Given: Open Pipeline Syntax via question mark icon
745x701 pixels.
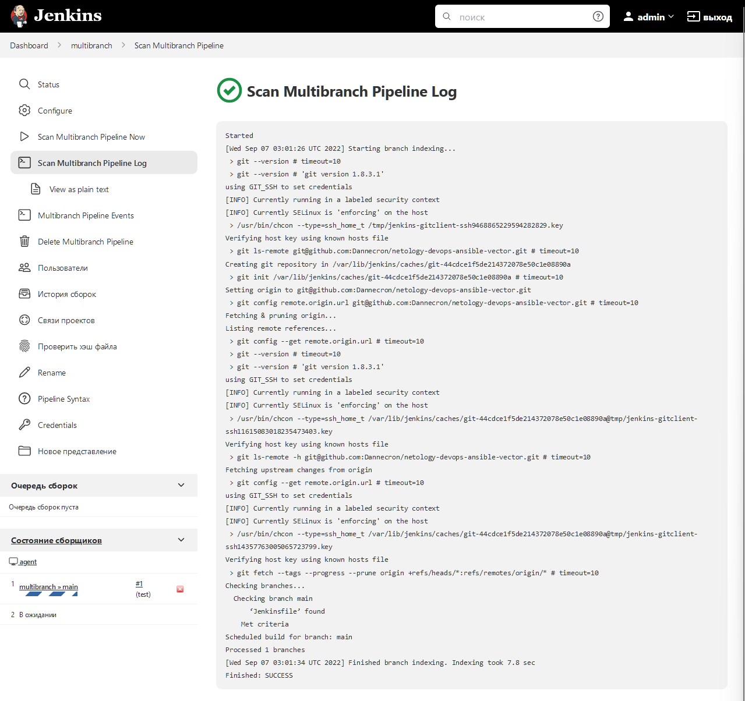Looking at the screenshot, I should pos(24,398).
